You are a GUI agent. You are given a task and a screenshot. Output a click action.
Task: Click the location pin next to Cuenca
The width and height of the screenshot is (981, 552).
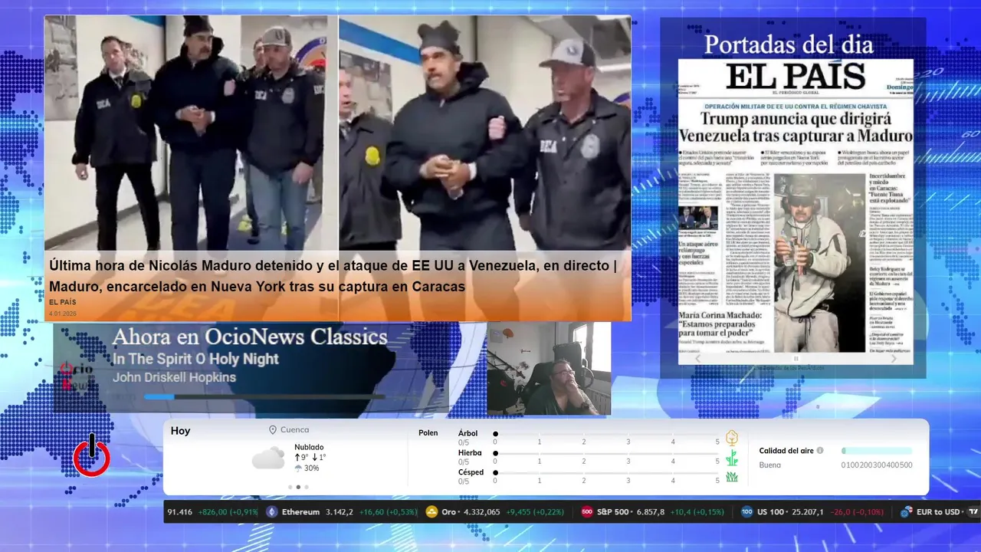click(273, 430)
